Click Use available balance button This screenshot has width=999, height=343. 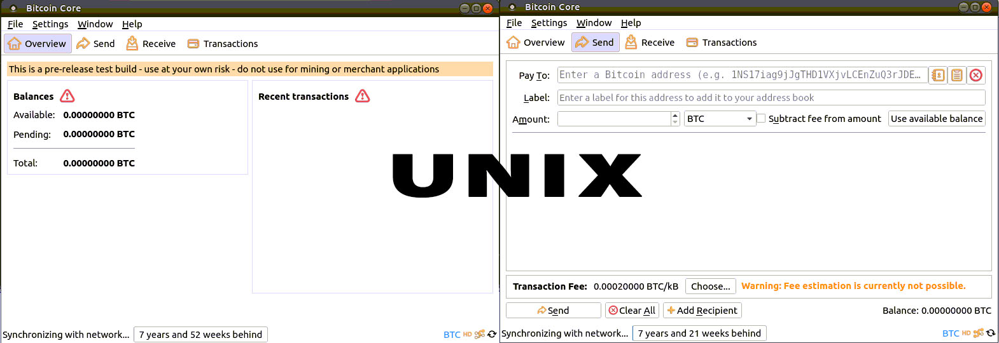pyautogui.click(x=937, y=119)
